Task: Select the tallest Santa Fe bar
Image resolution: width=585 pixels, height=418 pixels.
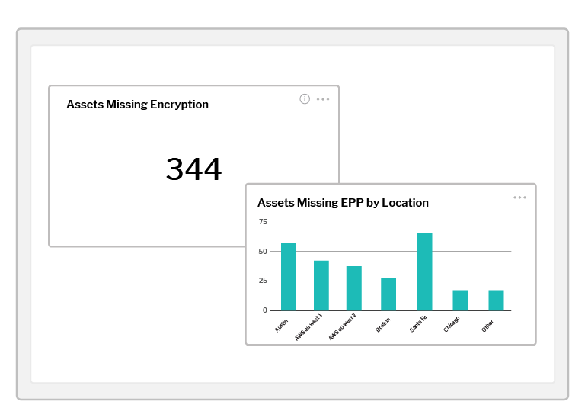Action: pos(424,272)
